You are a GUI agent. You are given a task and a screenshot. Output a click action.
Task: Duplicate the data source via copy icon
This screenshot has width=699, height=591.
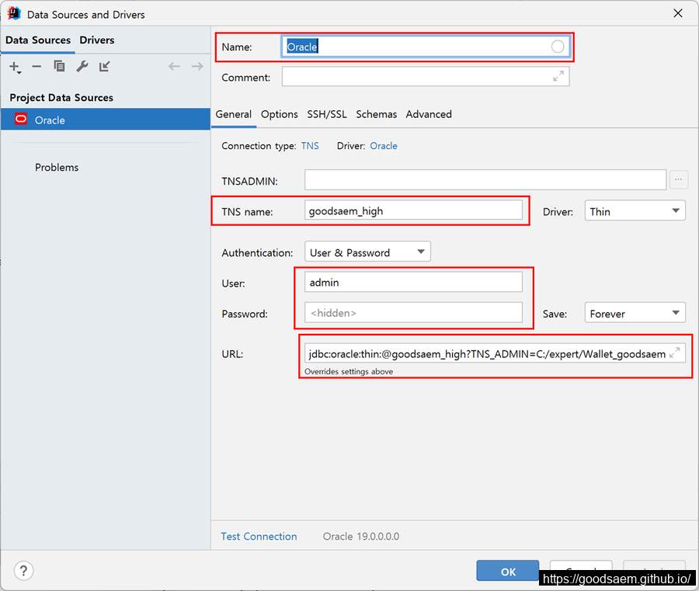(59, 67)
